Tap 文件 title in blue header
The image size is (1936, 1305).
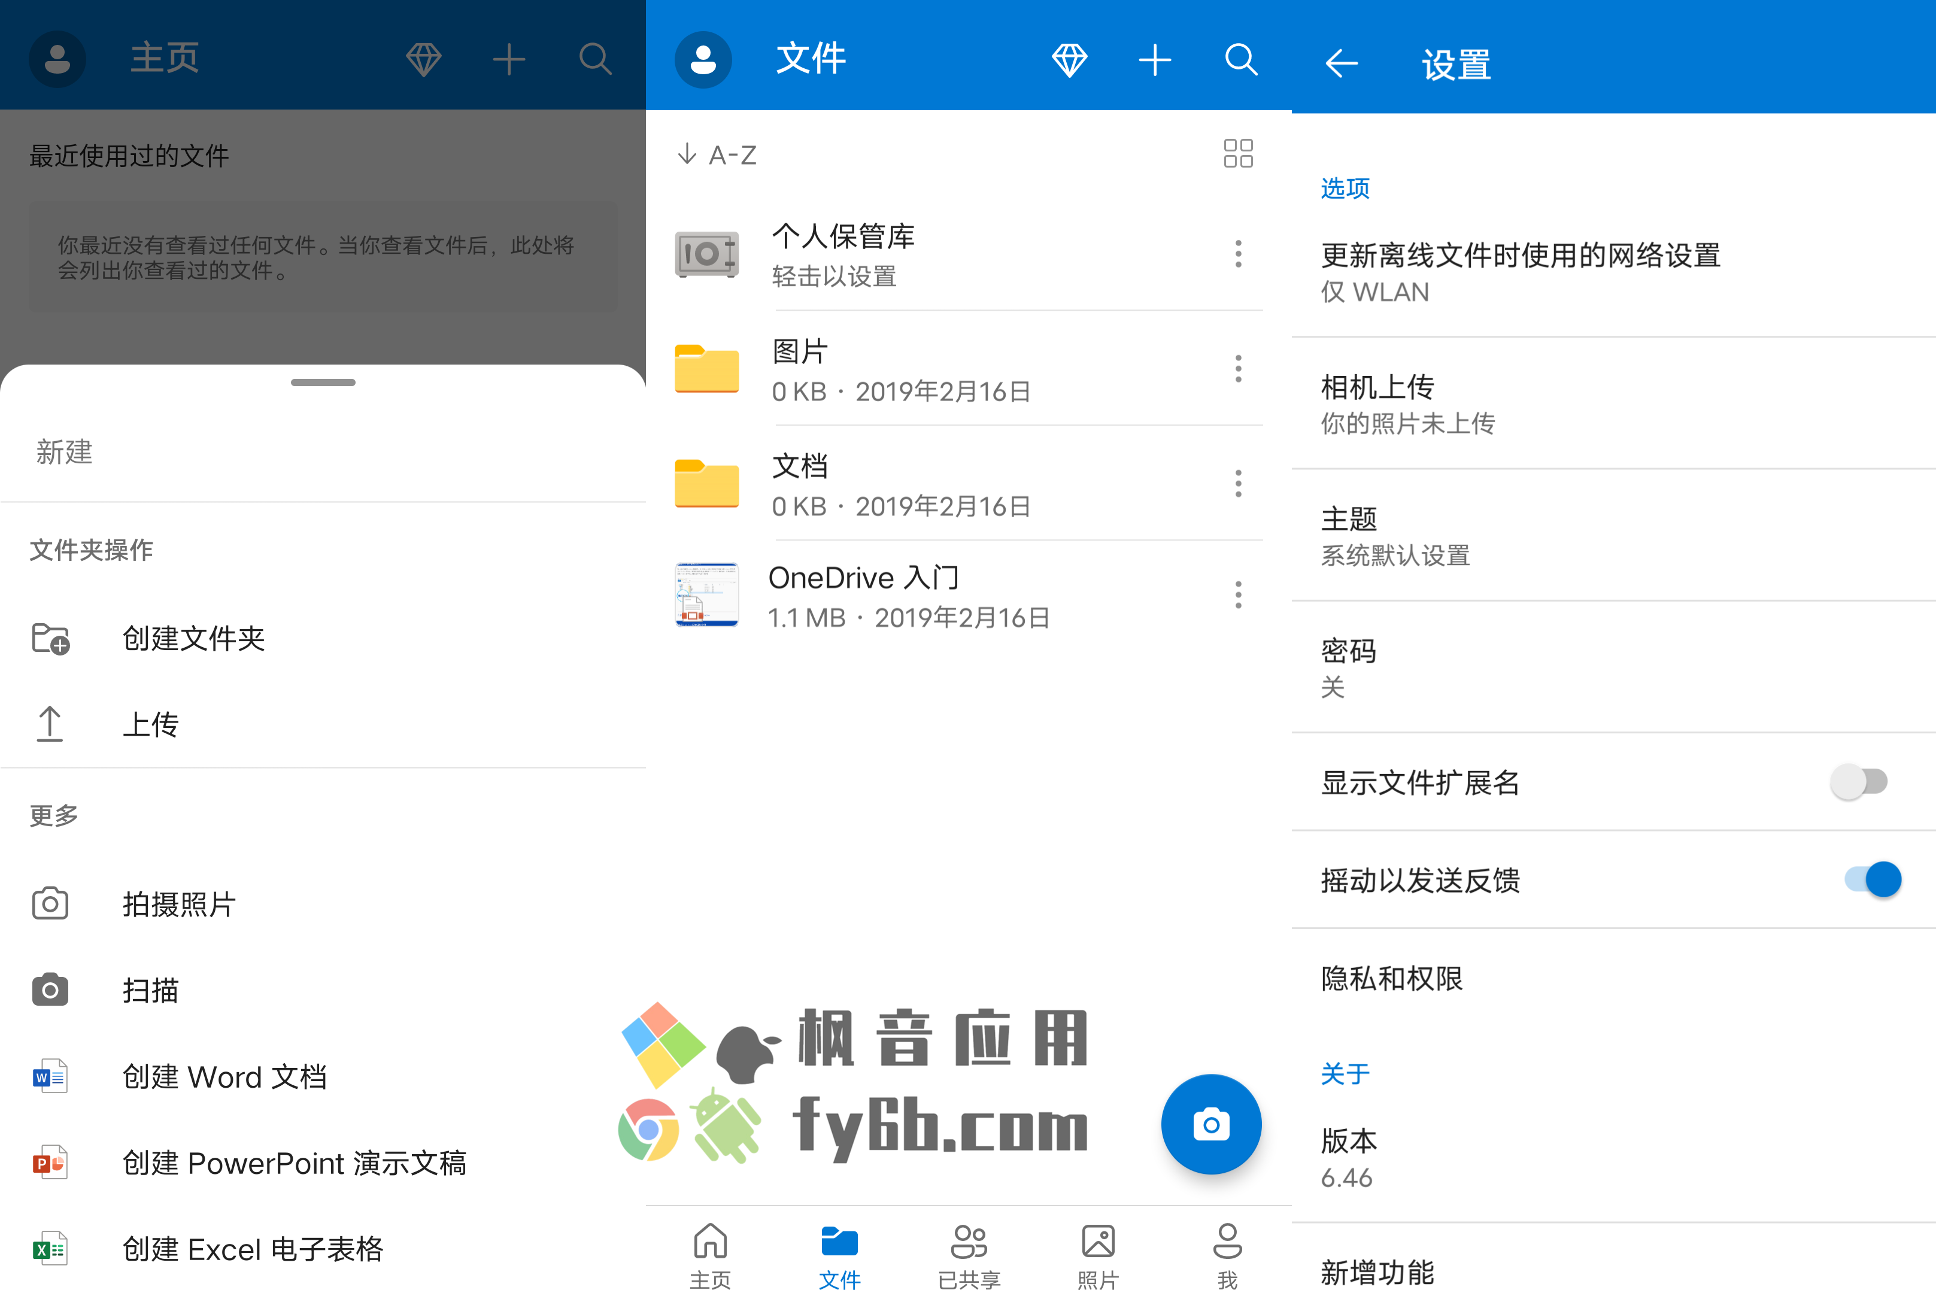[x=812, y=58]
